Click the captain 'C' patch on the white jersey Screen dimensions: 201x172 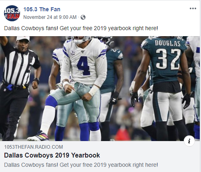(72, 52)
